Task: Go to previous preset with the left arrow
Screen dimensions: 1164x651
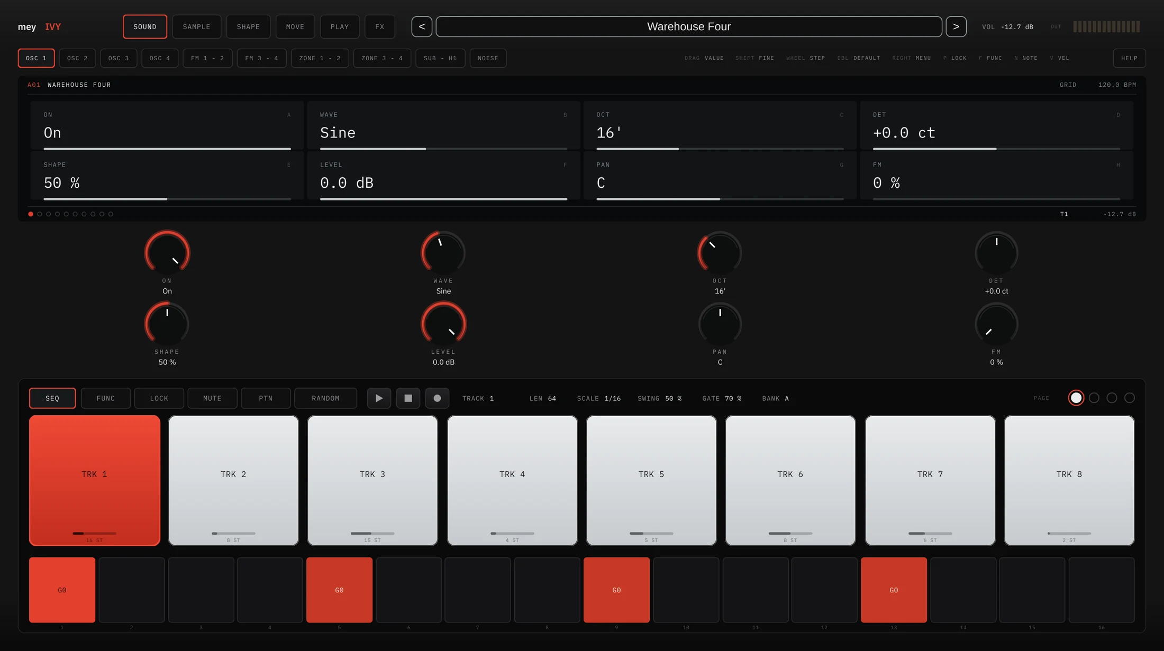Action: click(x=422, y=26)
